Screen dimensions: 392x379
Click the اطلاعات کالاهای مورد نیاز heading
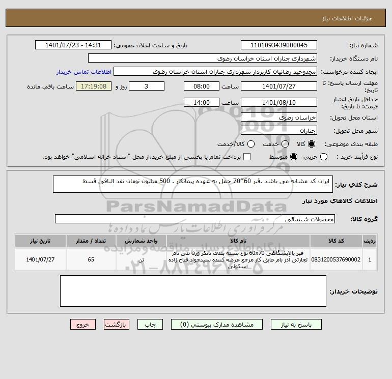[340, 201]
